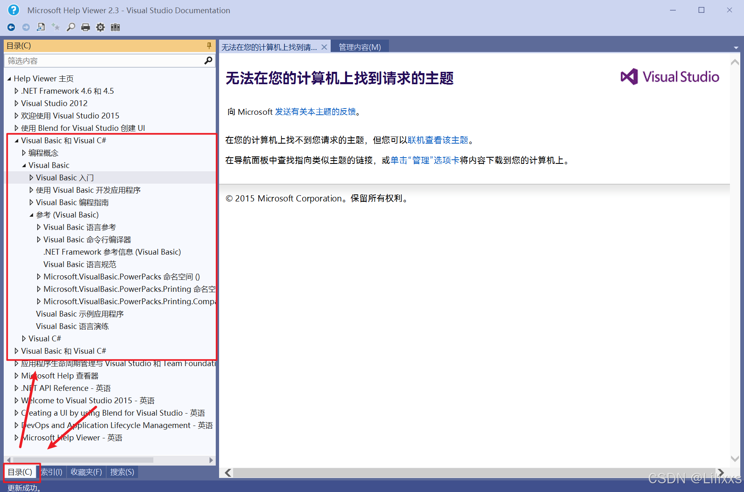Screen dimensions: 744x492
Task: Select Creating a UI by using Blend item
Action: tap(113, 413)
